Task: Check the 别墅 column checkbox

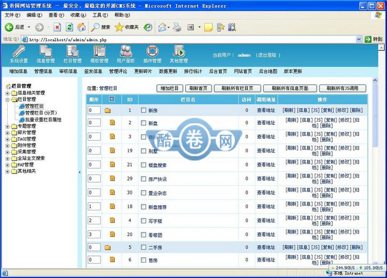Action: (x=143, y=151)
